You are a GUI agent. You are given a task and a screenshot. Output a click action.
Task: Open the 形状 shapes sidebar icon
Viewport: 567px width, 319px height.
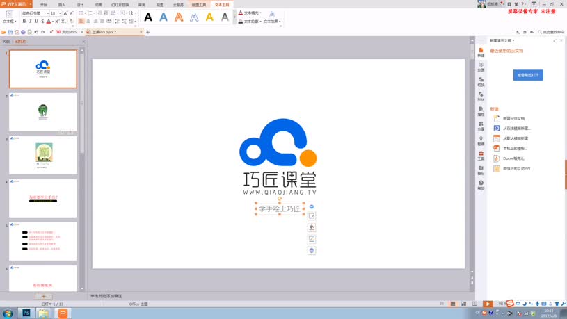point(481,97)
